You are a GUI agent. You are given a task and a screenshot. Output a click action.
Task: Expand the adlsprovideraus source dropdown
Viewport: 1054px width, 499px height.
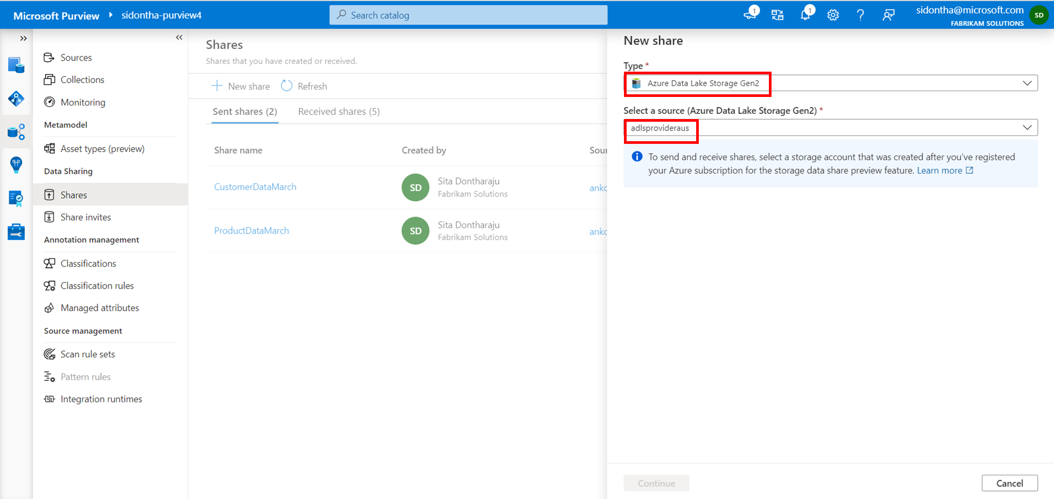pos(1027,127)
